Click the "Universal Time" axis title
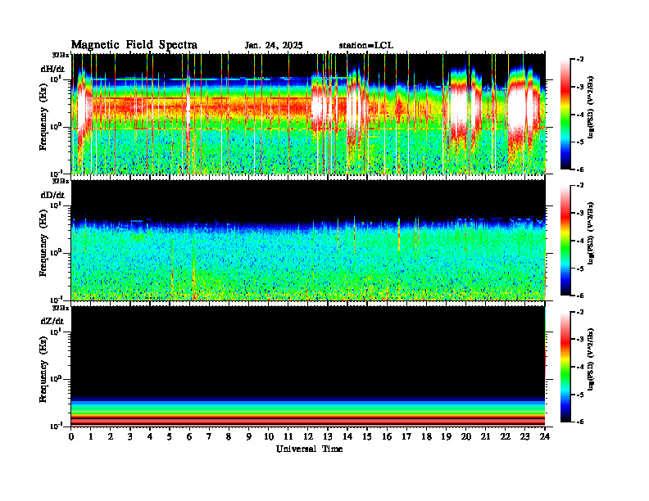The height and width of the screenshot is (501, 649). click(x=309, y=449)
